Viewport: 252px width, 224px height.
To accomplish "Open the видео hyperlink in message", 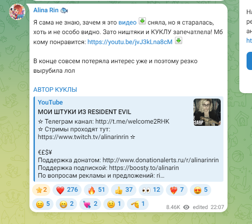I will pyautogui.click(x=127, y=23).
